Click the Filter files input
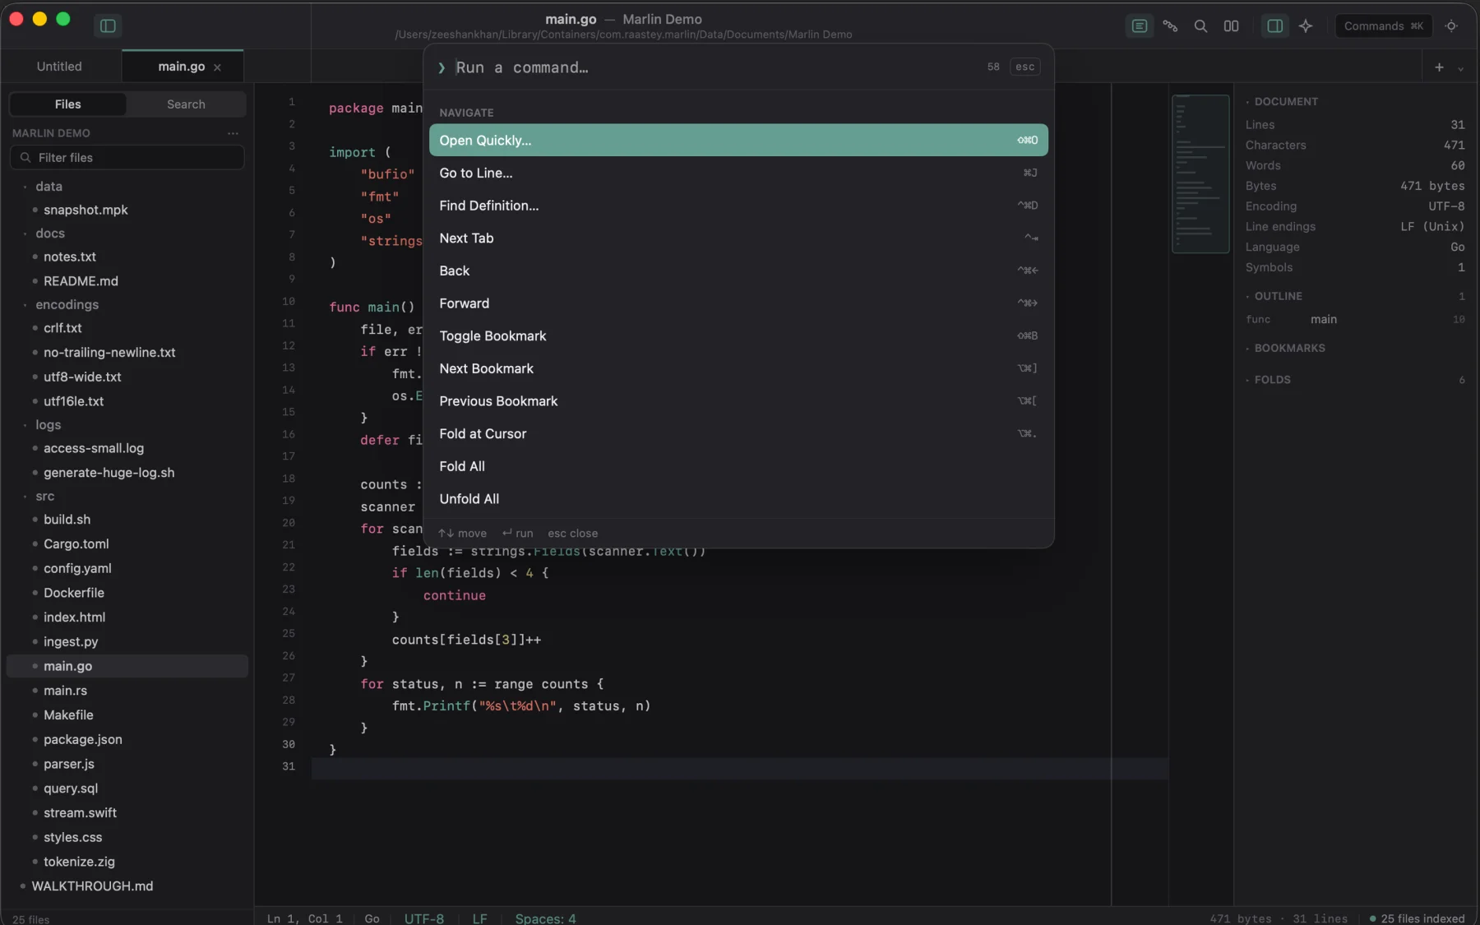The height and width of the screenshot is (925, 1480). (x=127, y=158)
